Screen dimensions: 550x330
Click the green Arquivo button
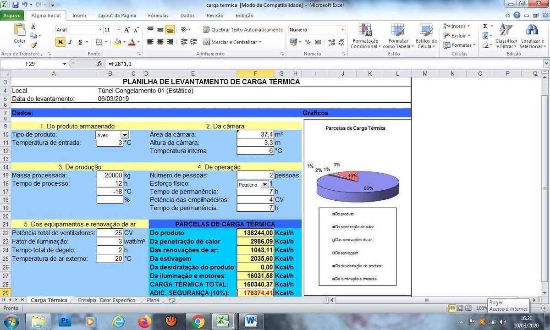point(12,16)
